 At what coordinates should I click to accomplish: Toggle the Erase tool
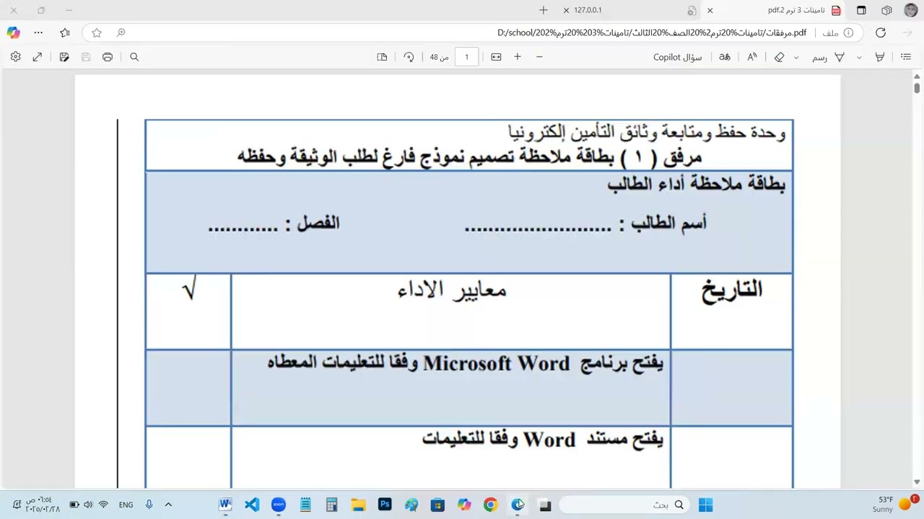[779, 57]
